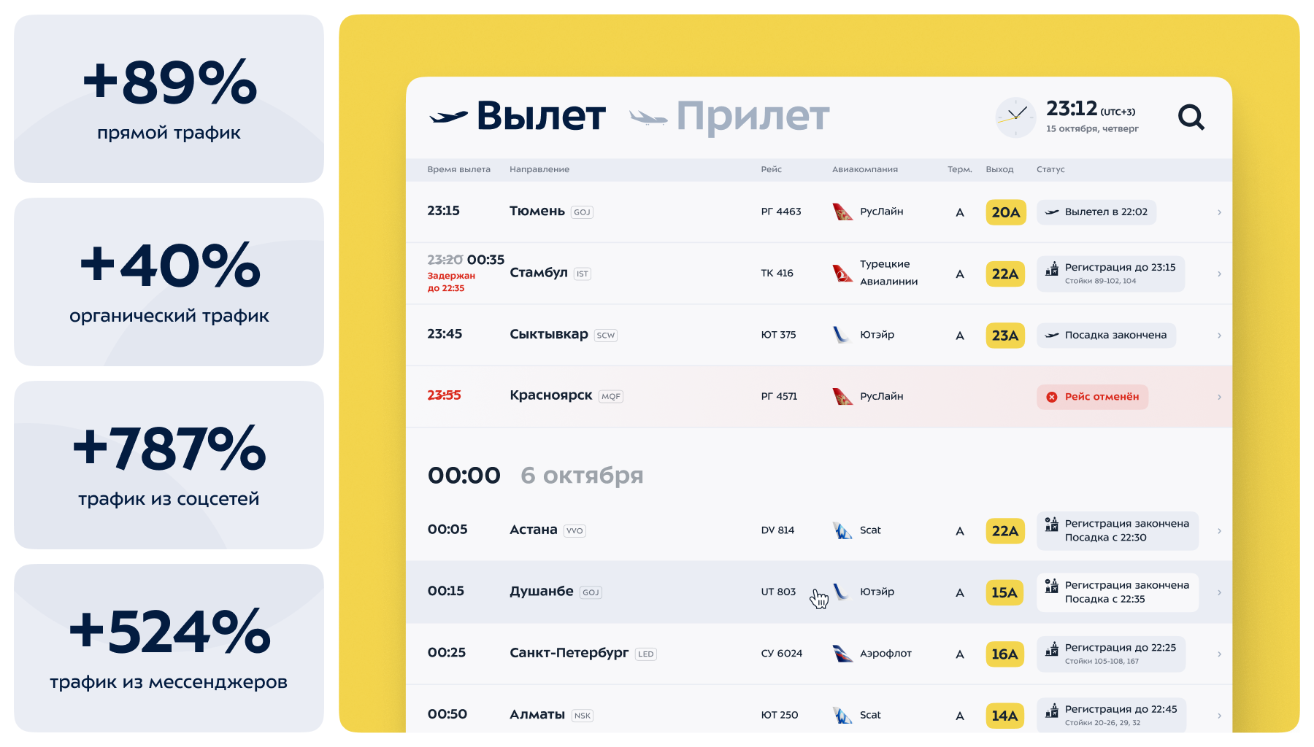The image size is (1314, 747).
Task: Click the check-in desk icon for Istanbul flight
Action: pyautogui.click(x=1052, y=269)
